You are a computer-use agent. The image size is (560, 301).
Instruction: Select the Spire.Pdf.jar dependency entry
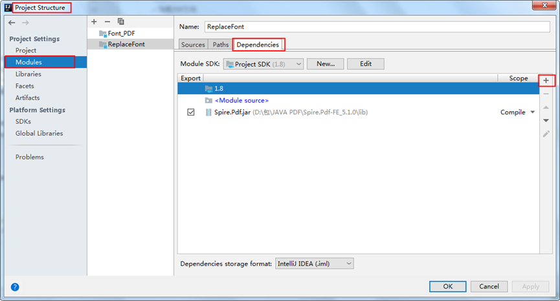[x=358, y=112]
